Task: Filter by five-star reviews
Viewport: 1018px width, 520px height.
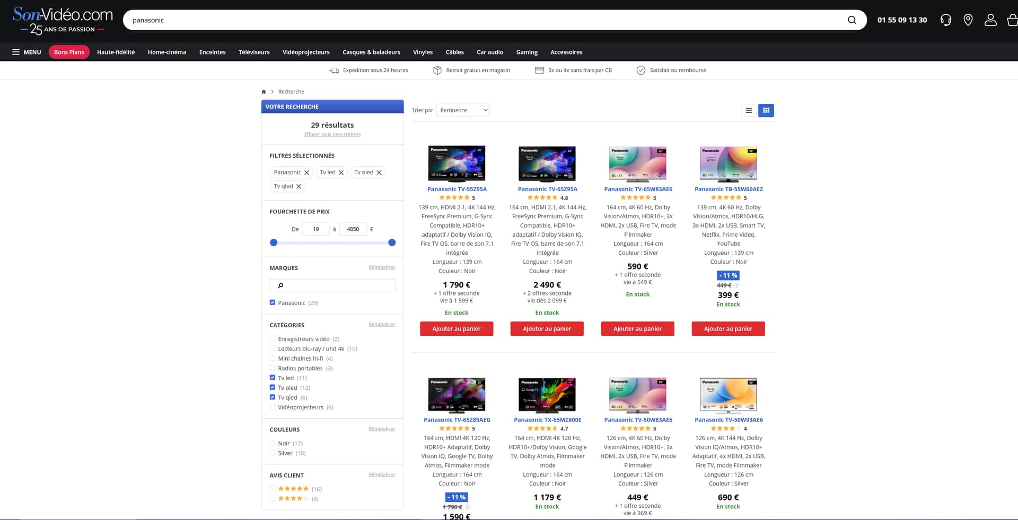Action: point(273,489)
